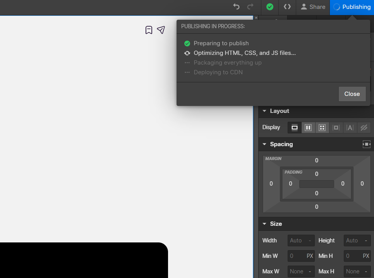Click the bookmark icon on canvas
This screenshot has width=374, height=278.
(149, 30)
